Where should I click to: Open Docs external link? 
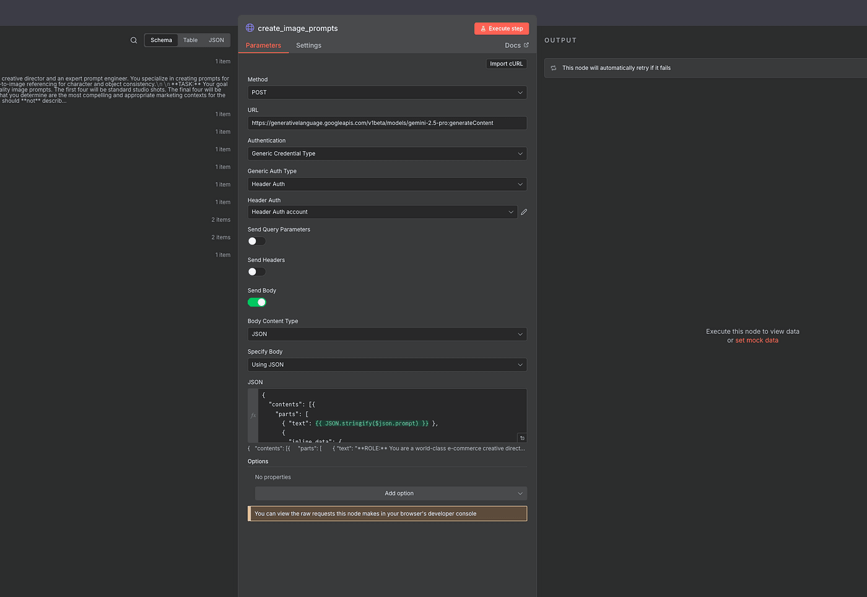(516, 45)
